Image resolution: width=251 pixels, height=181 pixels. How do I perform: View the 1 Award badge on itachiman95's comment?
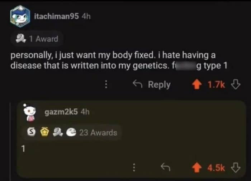[37, 39]
